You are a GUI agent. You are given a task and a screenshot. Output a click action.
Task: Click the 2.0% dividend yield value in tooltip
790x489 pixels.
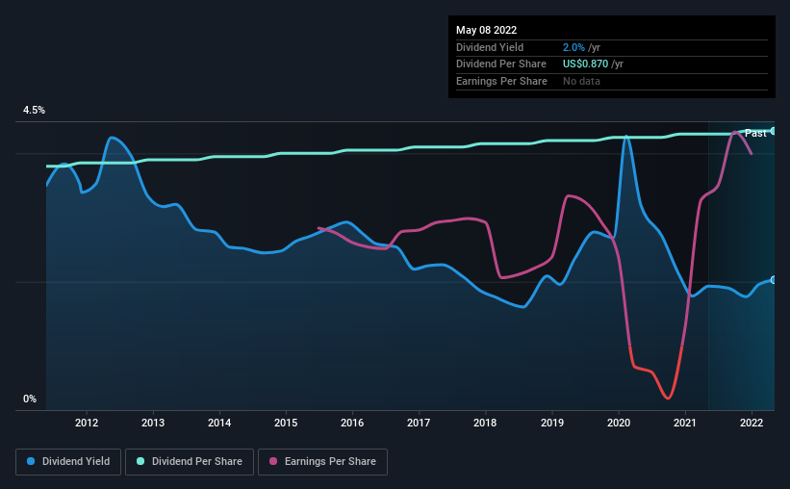tap(573, 47)
